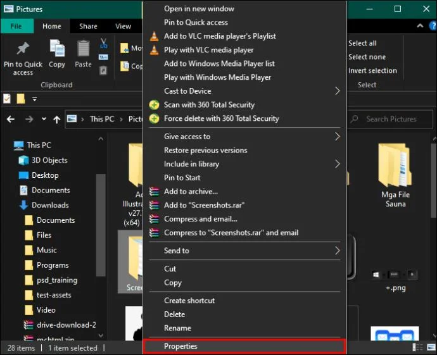The height and width of the screenshot is (355, 437).
Task: Click Invert selection in the ribbon
Action: tap(372, 70)
